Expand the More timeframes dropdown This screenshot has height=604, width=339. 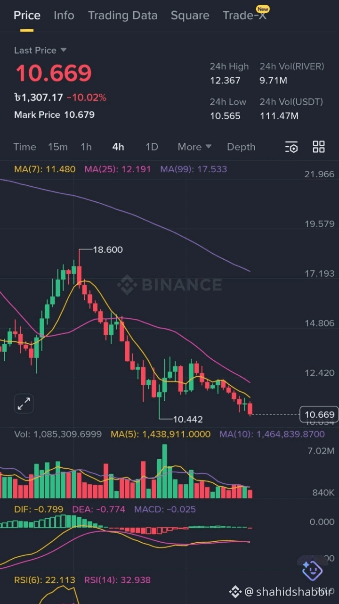(x=194, y=147)
